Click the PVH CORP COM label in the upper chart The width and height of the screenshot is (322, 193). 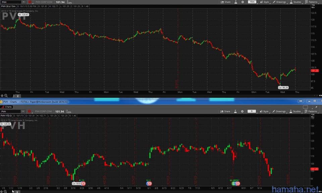(x=44, y=2)
